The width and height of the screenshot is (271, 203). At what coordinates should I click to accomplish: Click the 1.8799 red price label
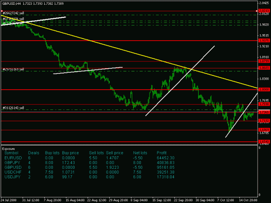(x=264, y=61)
